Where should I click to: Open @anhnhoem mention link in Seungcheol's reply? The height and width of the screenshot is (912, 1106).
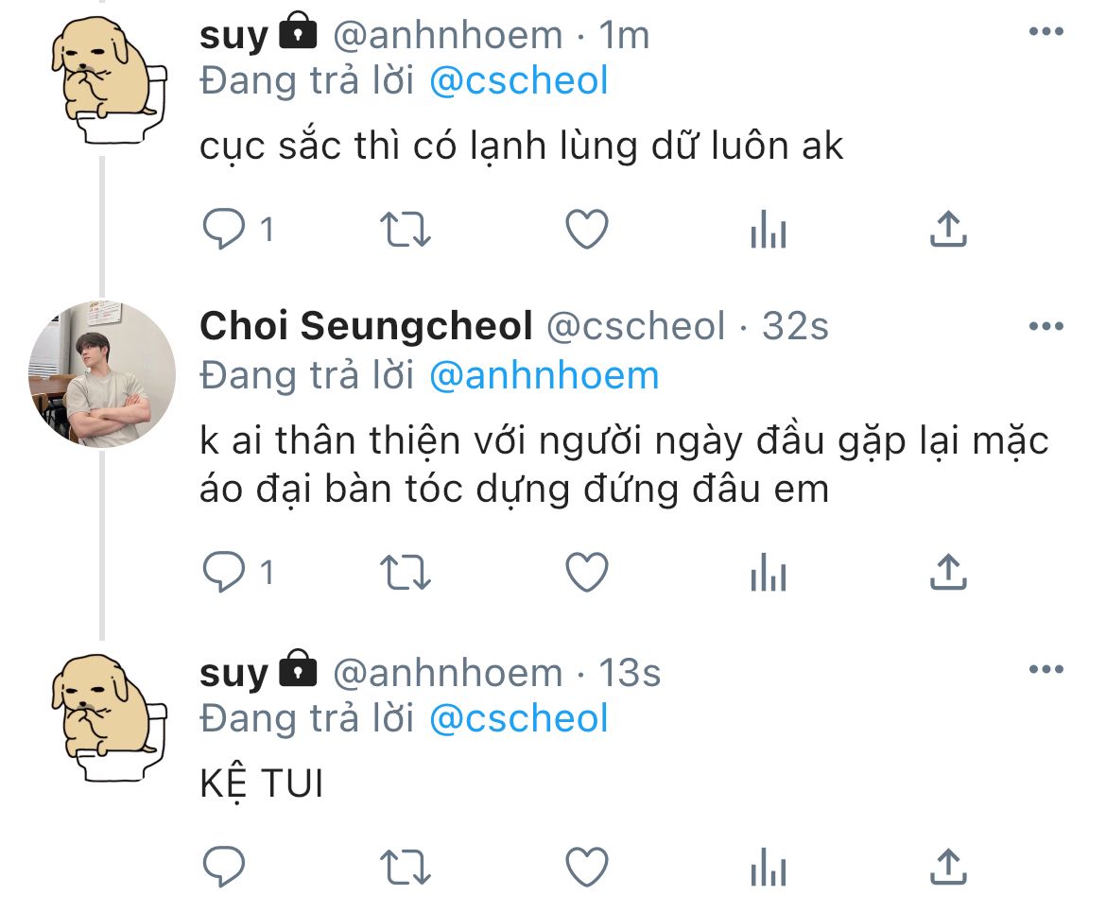pyautogui.click(x=544, y=375)
